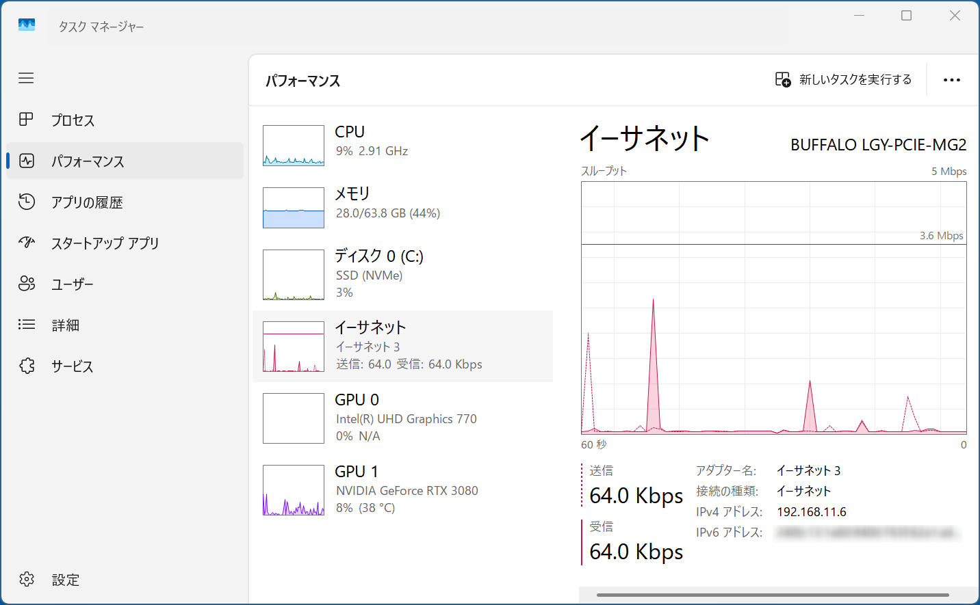980x605 pixels.
Task: Click the 3% disk usage value
Action: 344,293
